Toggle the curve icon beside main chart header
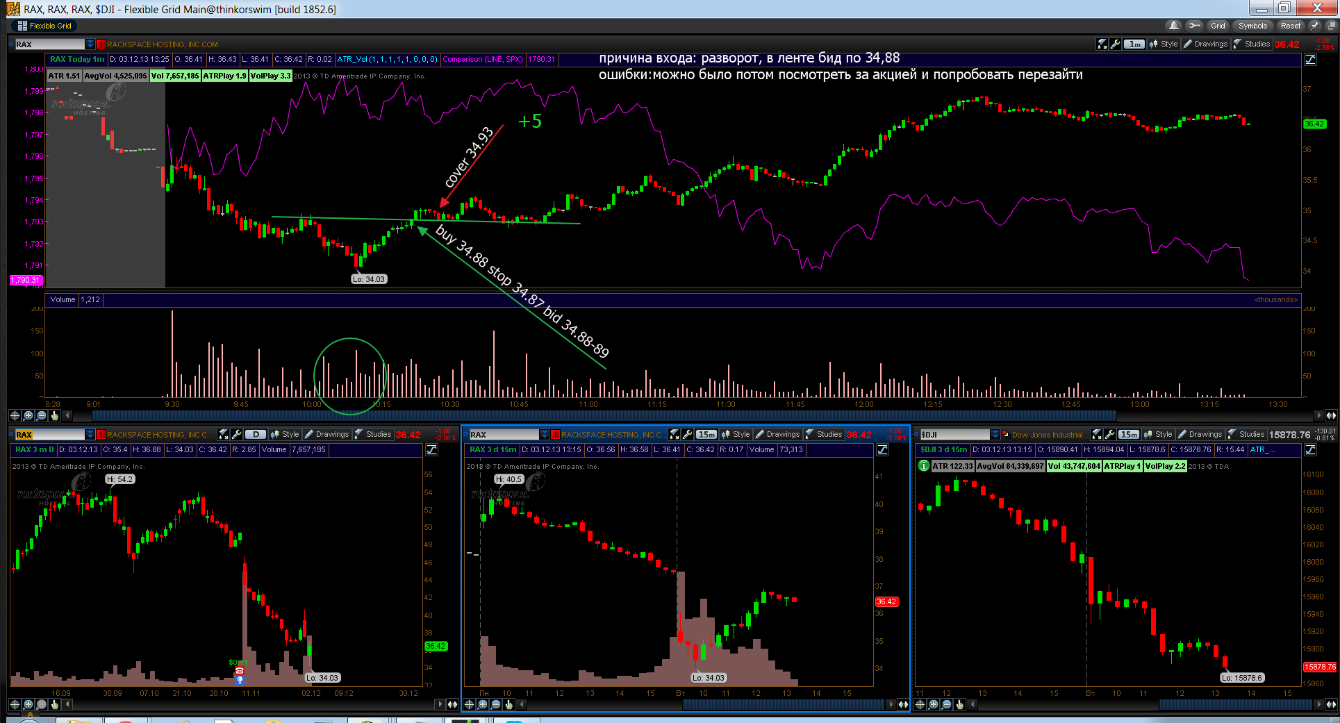The image size is (1340, 723). point(1311,60)
